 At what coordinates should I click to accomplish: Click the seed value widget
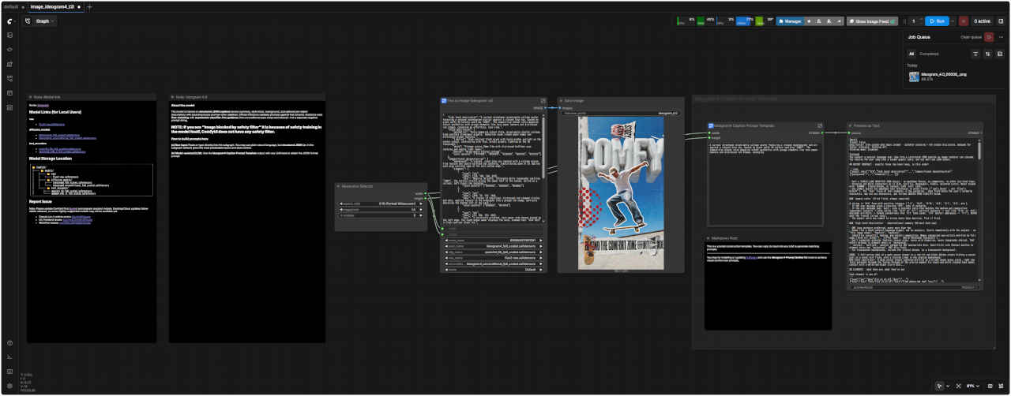click(x=493, y=240)
